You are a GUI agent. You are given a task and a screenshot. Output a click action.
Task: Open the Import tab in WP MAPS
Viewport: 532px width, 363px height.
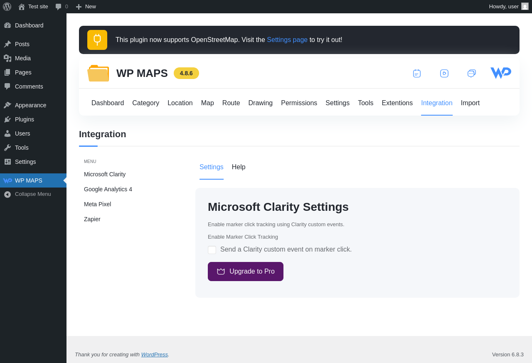point(470,103)
